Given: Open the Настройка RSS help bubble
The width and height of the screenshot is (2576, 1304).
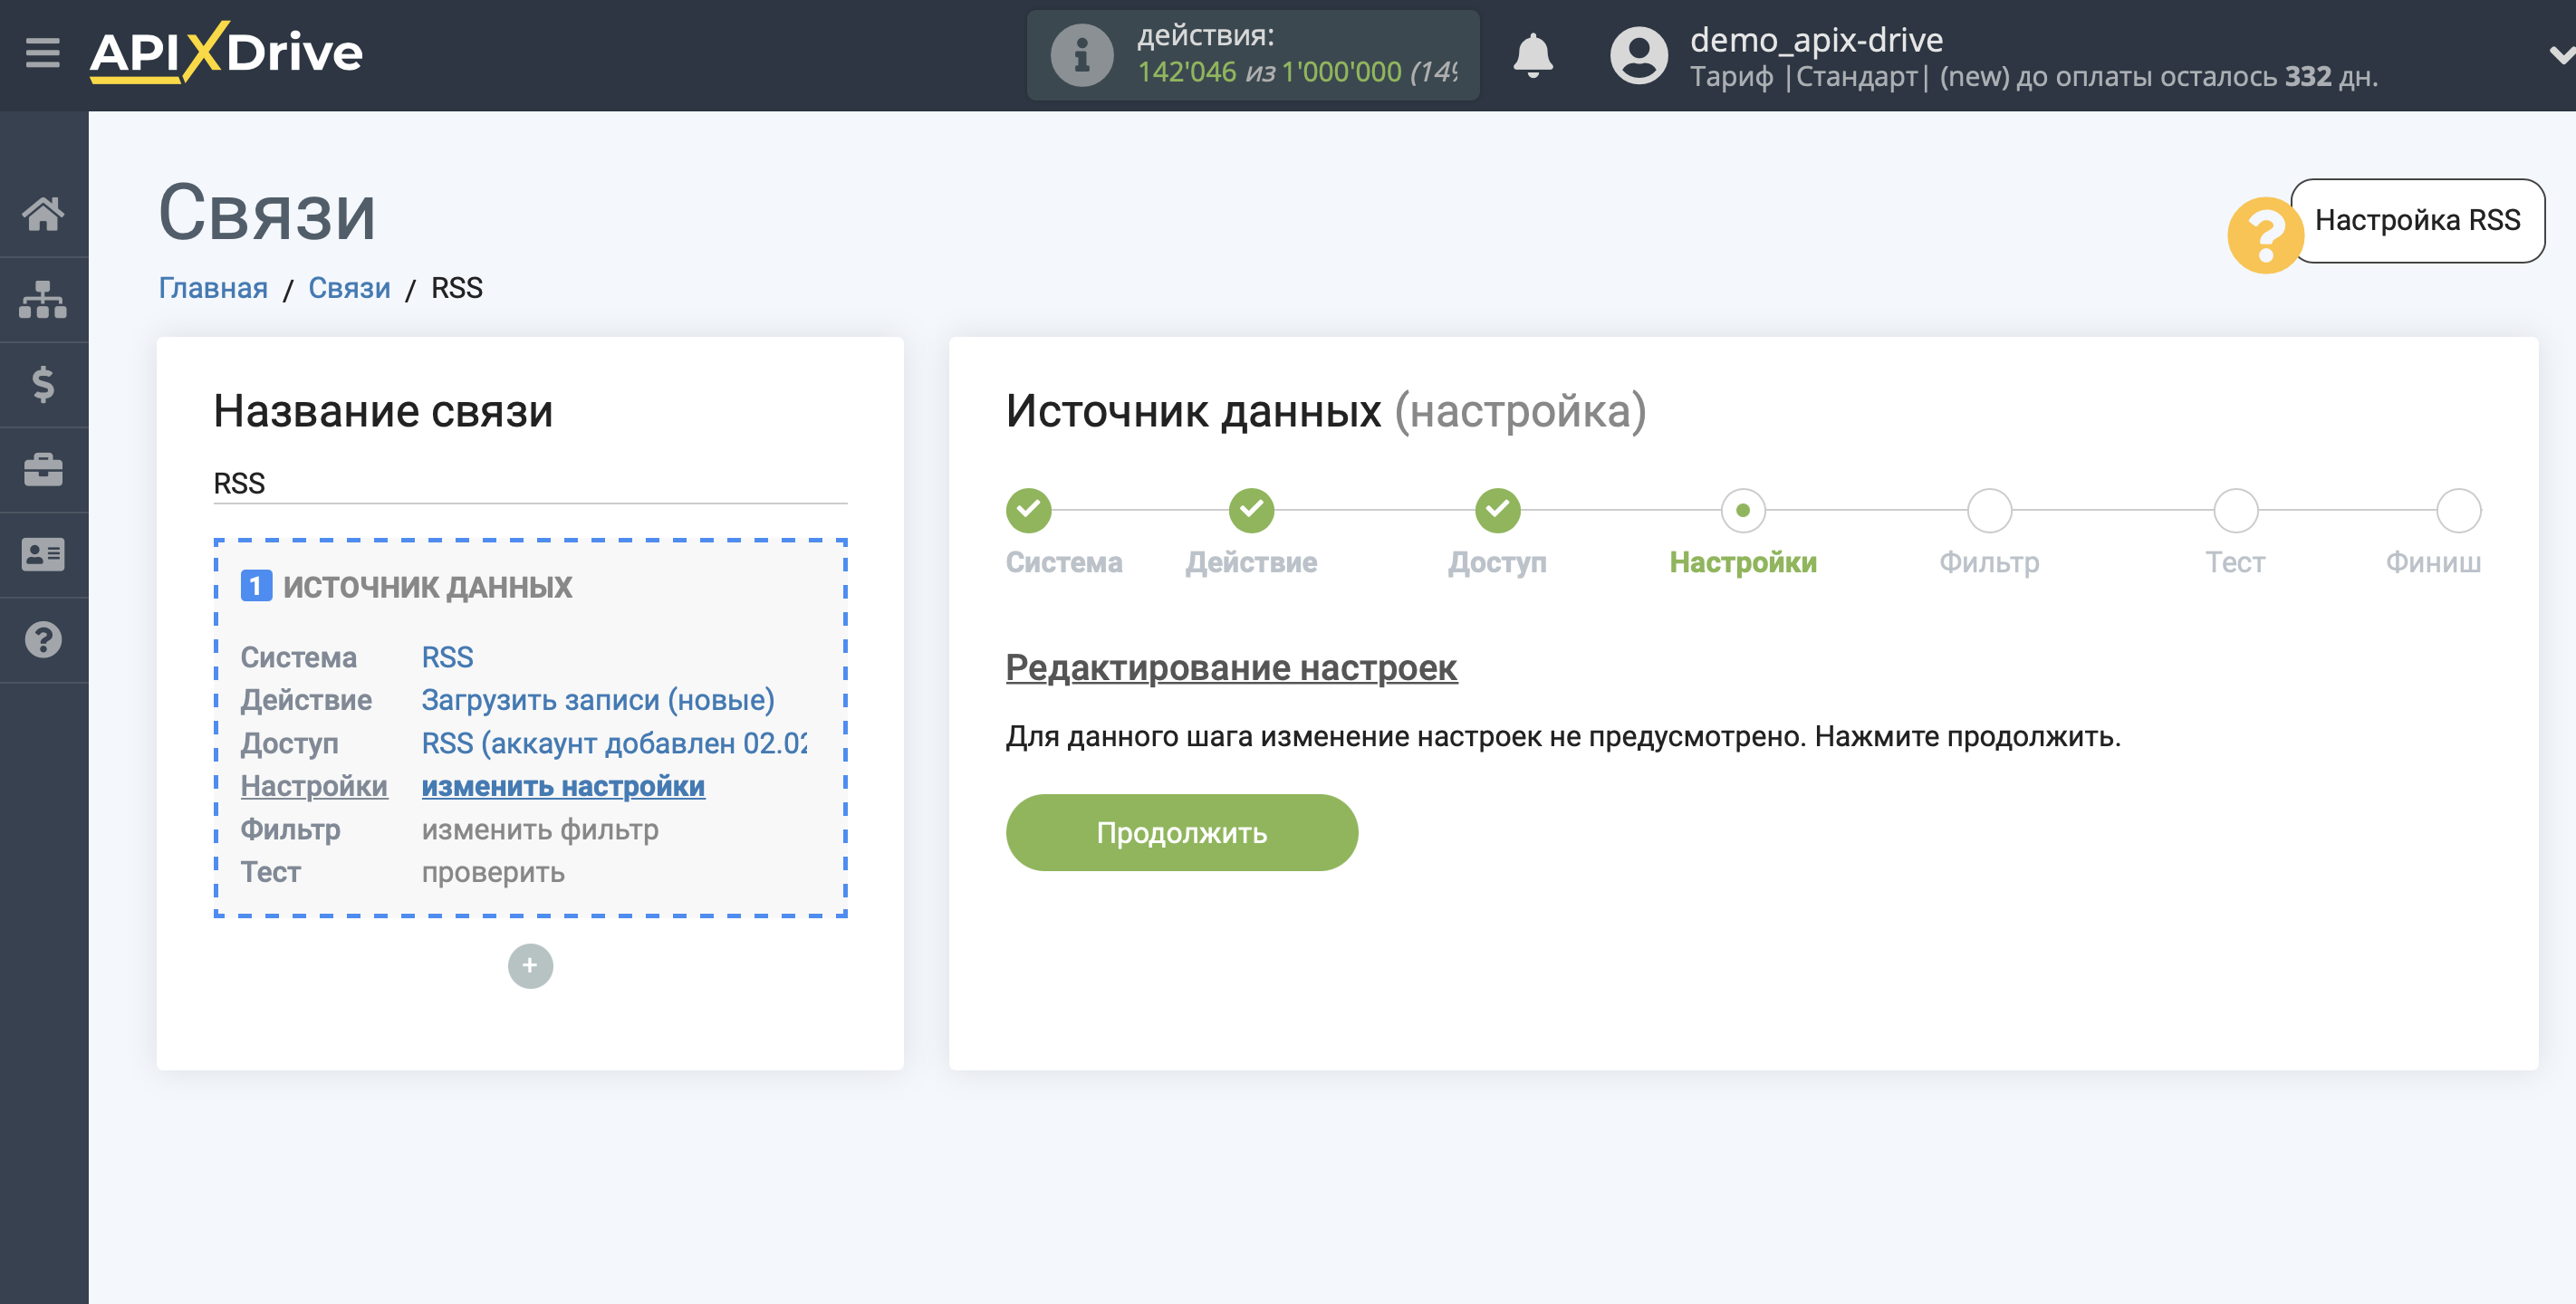Looking at the screenshot, I should click(2417, 220).
